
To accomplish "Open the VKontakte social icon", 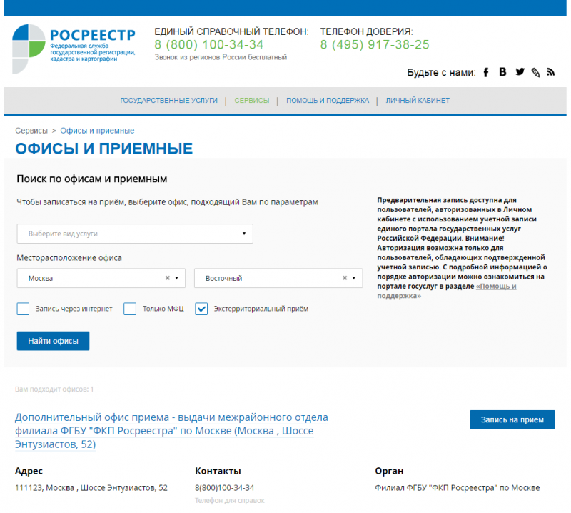I will tap(502, 72).
